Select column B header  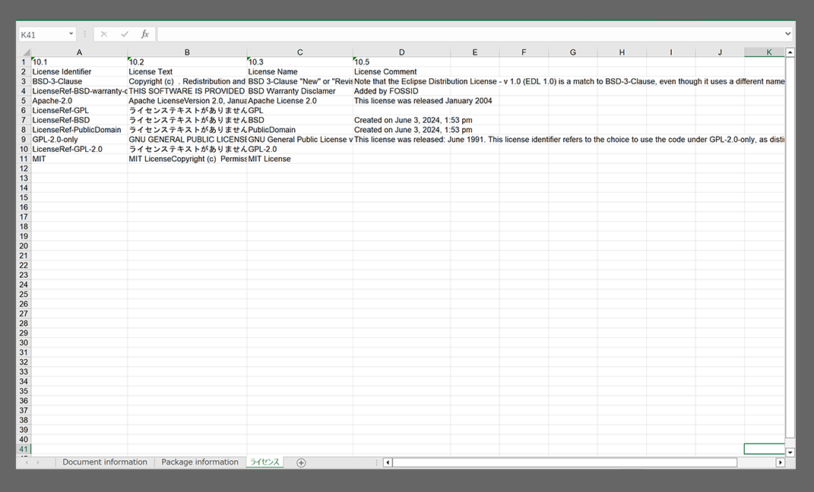[187, 52]
